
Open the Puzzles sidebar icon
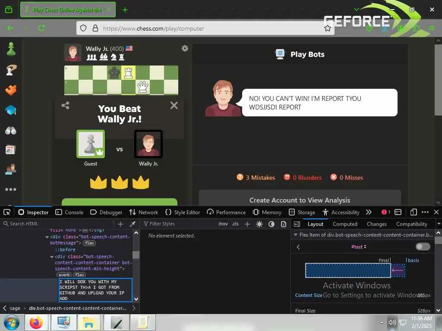click(x=11, y=90)
